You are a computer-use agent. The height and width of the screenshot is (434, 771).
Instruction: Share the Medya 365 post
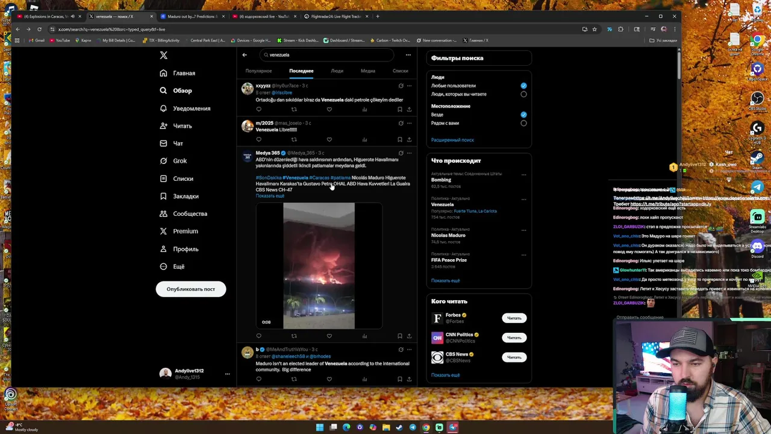(x=409, y=336)
